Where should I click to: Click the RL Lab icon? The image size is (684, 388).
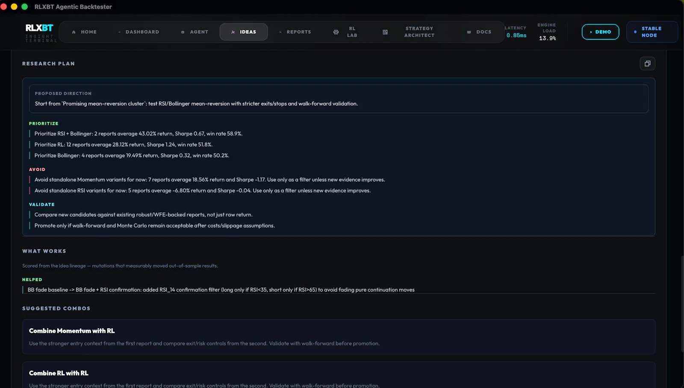[336, 32]
